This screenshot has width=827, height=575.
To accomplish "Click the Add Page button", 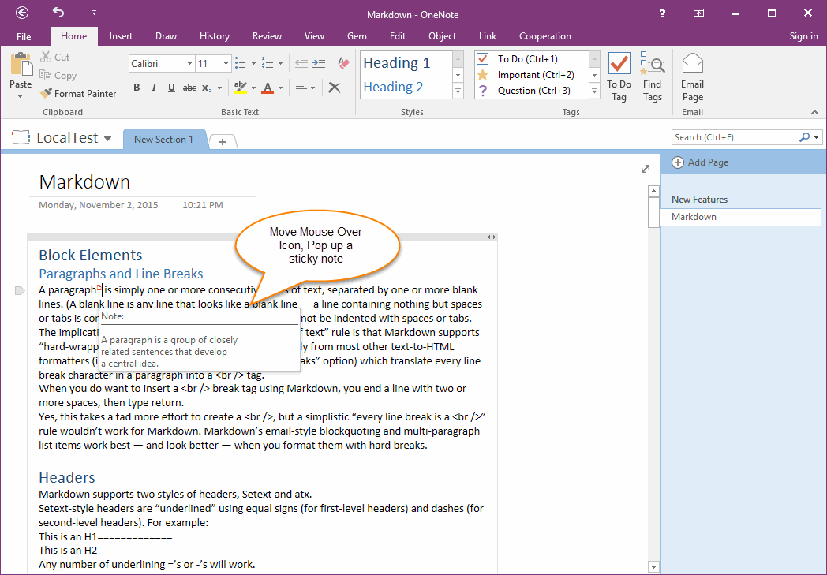I will pyautogui.click(x=700, y=162).
